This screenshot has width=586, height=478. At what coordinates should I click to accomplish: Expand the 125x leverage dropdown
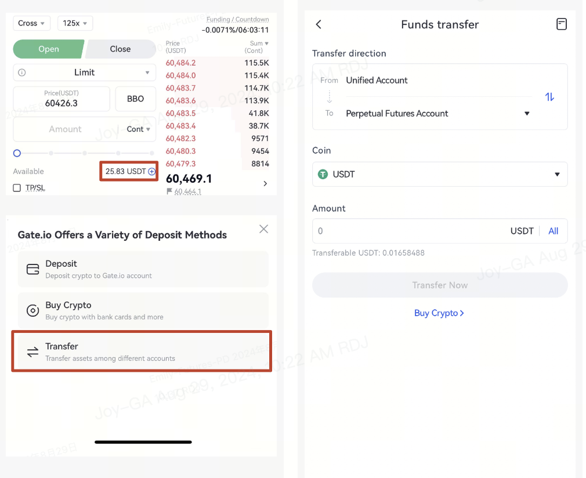tap(75, 23)
